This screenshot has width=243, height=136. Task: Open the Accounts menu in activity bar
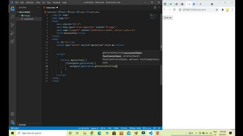pos(13,114)
